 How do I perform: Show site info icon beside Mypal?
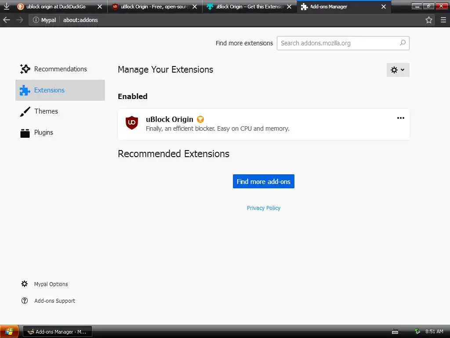pyautogui.click(x=36, y=20)
